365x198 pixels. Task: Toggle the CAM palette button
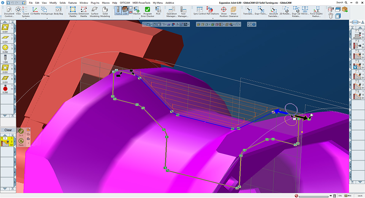[125, 11]
